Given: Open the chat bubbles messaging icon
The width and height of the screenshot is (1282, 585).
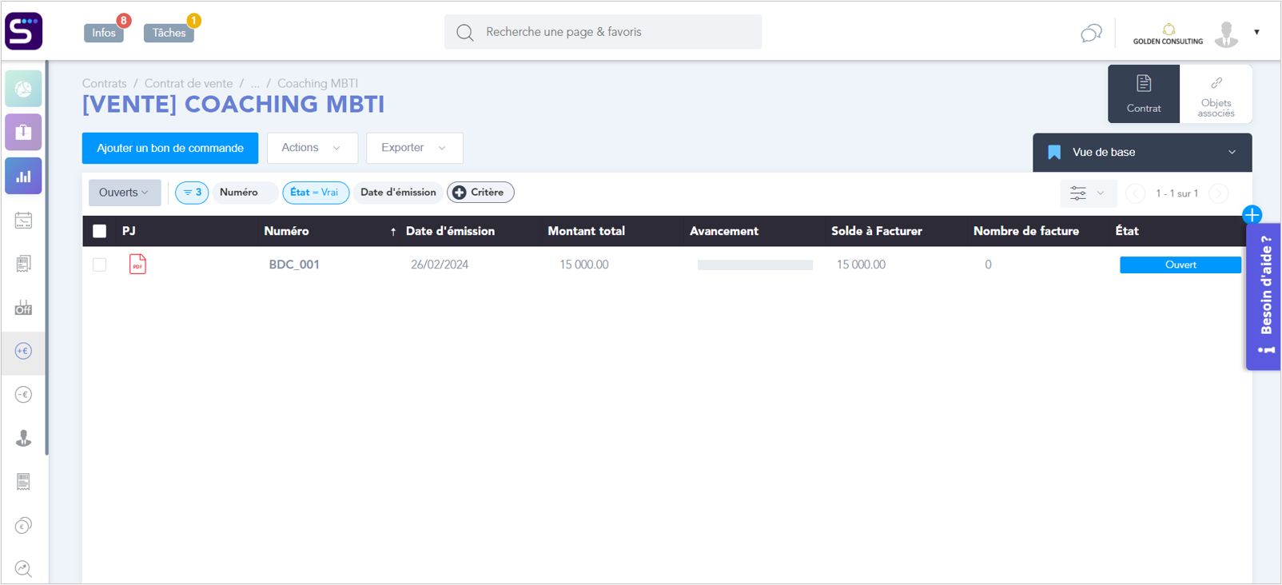Looking at the screenshot, I should pos(1091,33).
